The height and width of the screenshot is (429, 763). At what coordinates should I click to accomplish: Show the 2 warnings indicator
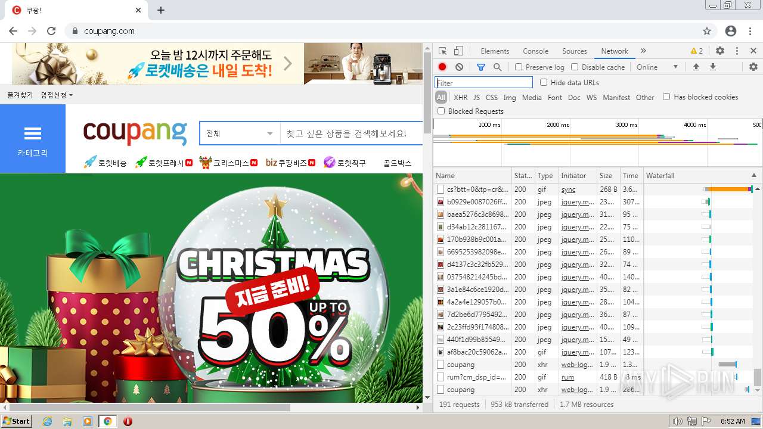click(x=697, y=51)
